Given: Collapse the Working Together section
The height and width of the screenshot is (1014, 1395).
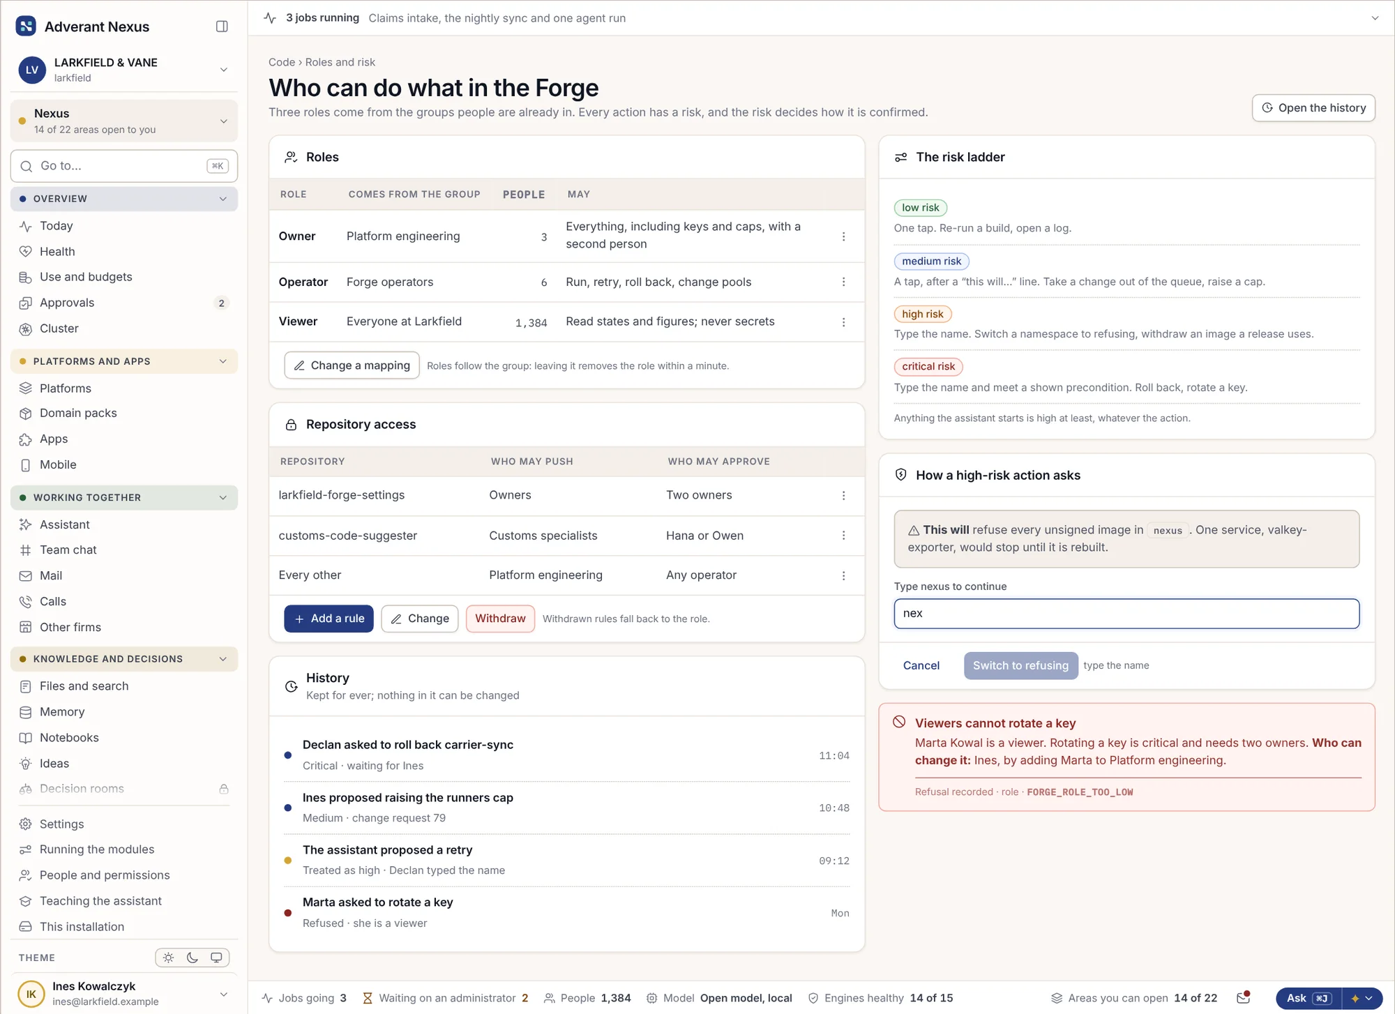Looking at the screenshot, I should (124, 498).
